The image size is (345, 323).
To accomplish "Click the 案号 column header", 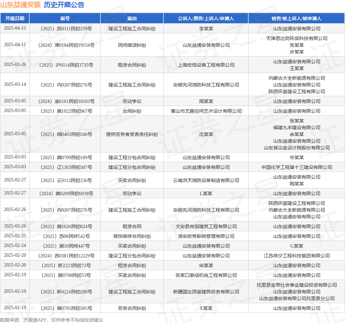I will click(65, 19).
